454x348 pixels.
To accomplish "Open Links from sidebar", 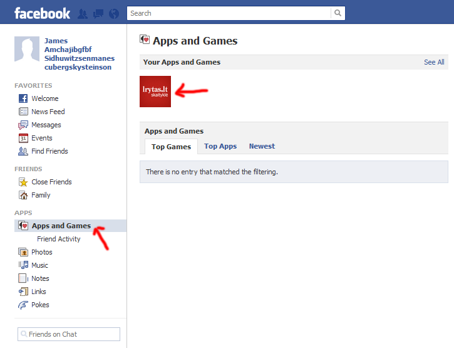I will click(39, 292).
